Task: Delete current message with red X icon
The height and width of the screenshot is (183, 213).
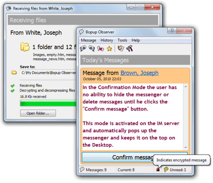Action: tap(100, 49)
